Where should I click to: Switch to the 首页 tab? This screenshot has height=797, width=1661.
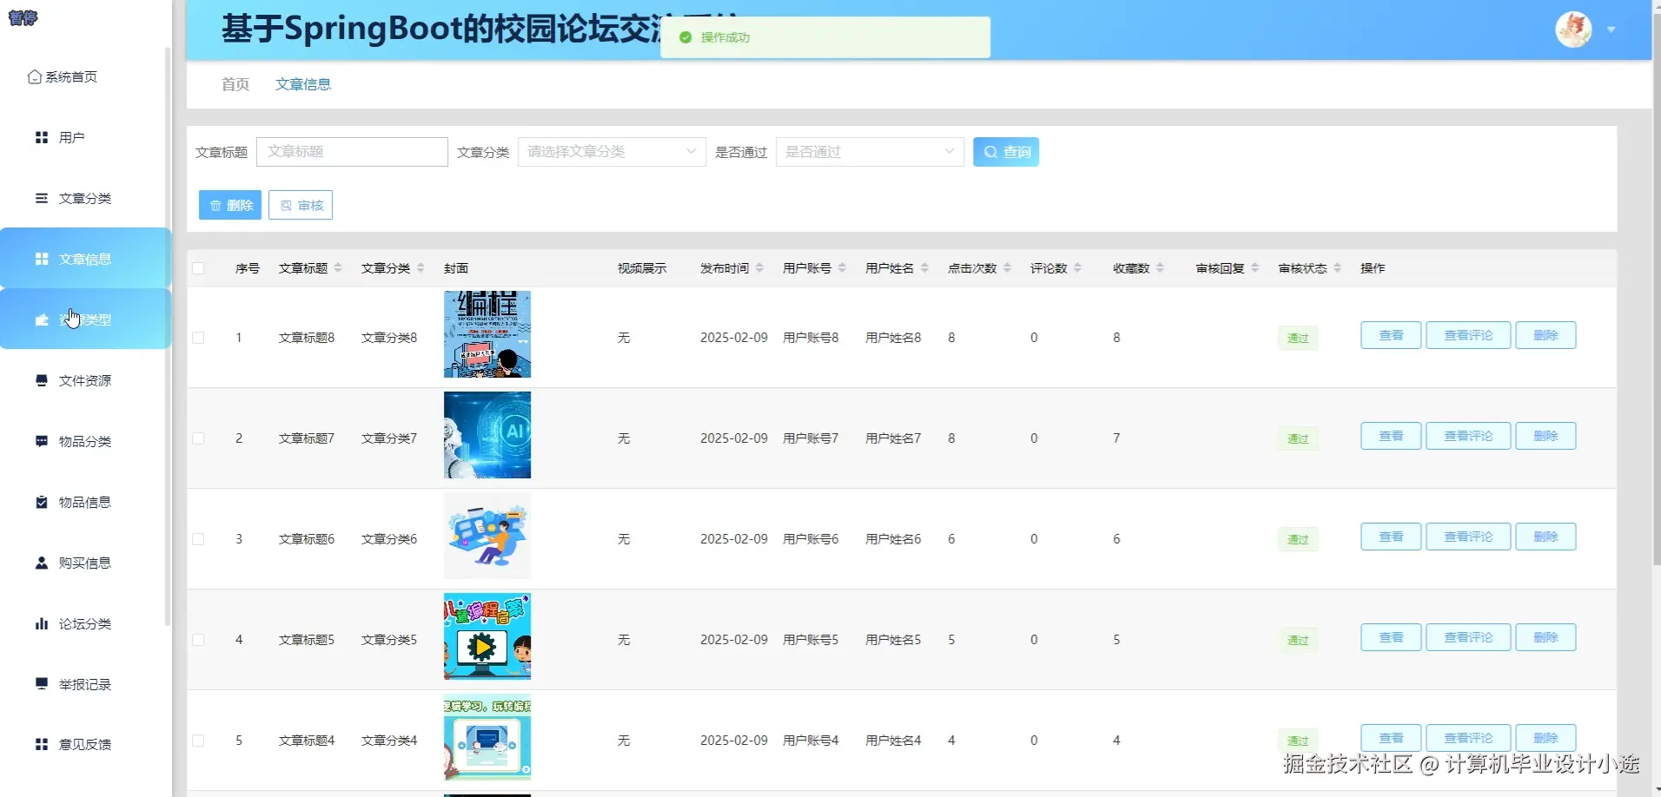[x=235, y=83]
